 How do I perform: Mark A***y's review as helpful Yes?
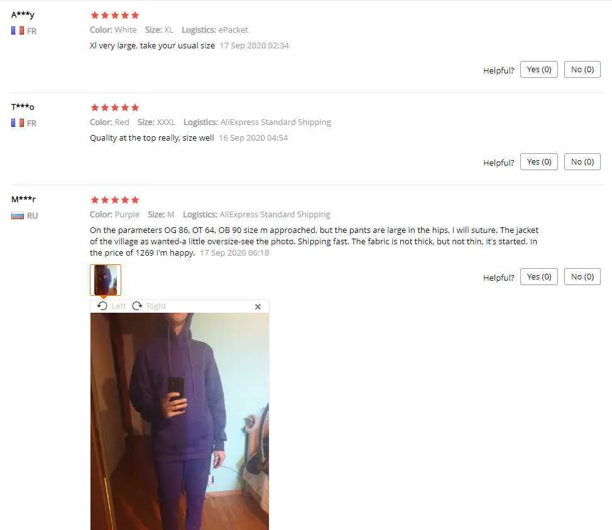(538, 70)
